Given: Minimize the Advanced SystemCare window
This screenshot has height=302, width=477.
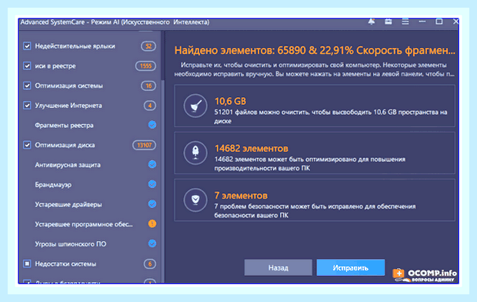Looking at the screenshot, I should pos(422,22).
